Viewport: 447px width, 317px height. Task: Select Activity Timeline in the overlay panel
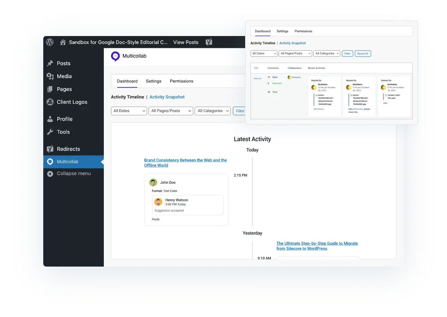[x=263, y=43]
